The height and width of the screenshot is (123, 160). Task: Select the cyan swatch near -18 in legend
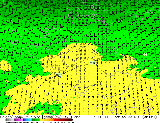pos(31,120)
